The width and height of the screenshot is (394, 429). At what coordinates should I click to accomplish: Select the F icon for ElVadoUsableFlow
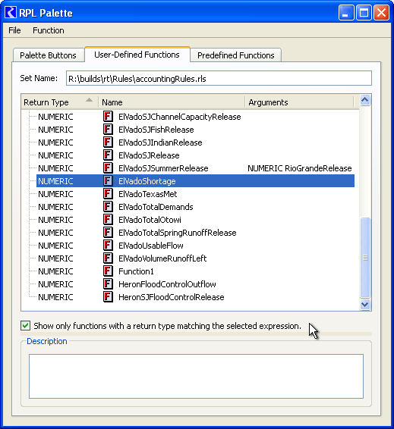pyautogui.click(x=108, y=246)
